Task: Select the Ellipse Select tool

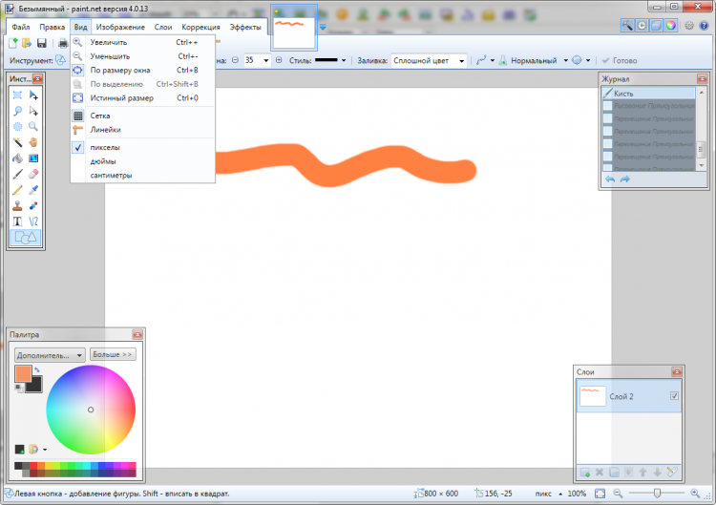Action: 17,126
